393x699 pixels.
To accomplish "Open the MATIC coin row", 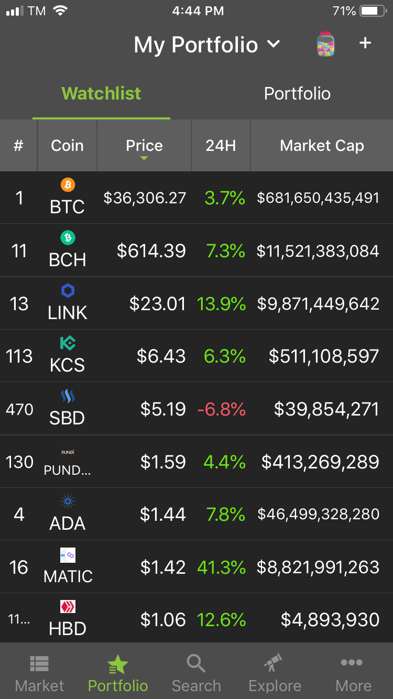I will 196,567.
